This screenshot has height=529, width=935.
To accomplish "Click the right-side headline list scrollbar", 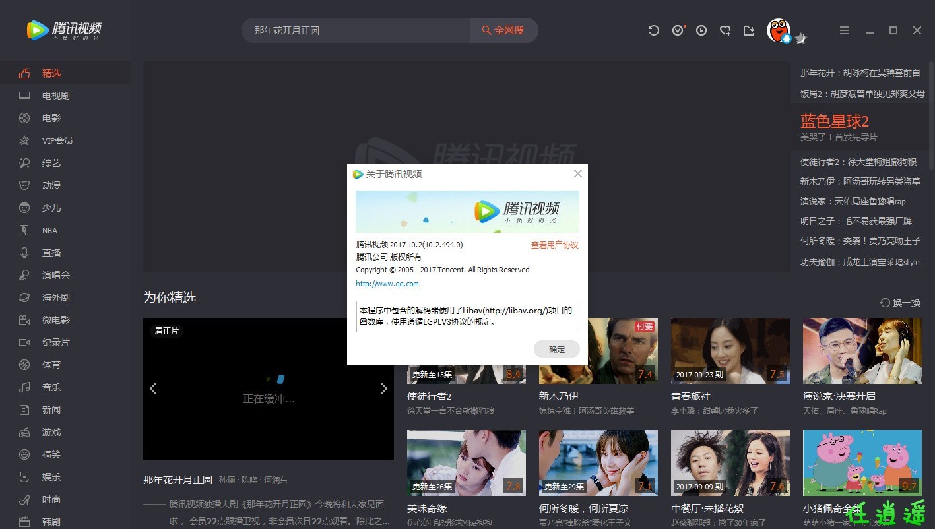I will tap(932, 116).
